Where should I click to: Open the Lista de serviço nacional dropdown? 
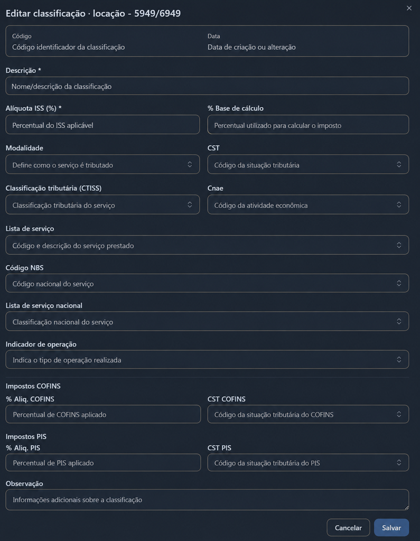pyautogui.click(x=207, y=321)
